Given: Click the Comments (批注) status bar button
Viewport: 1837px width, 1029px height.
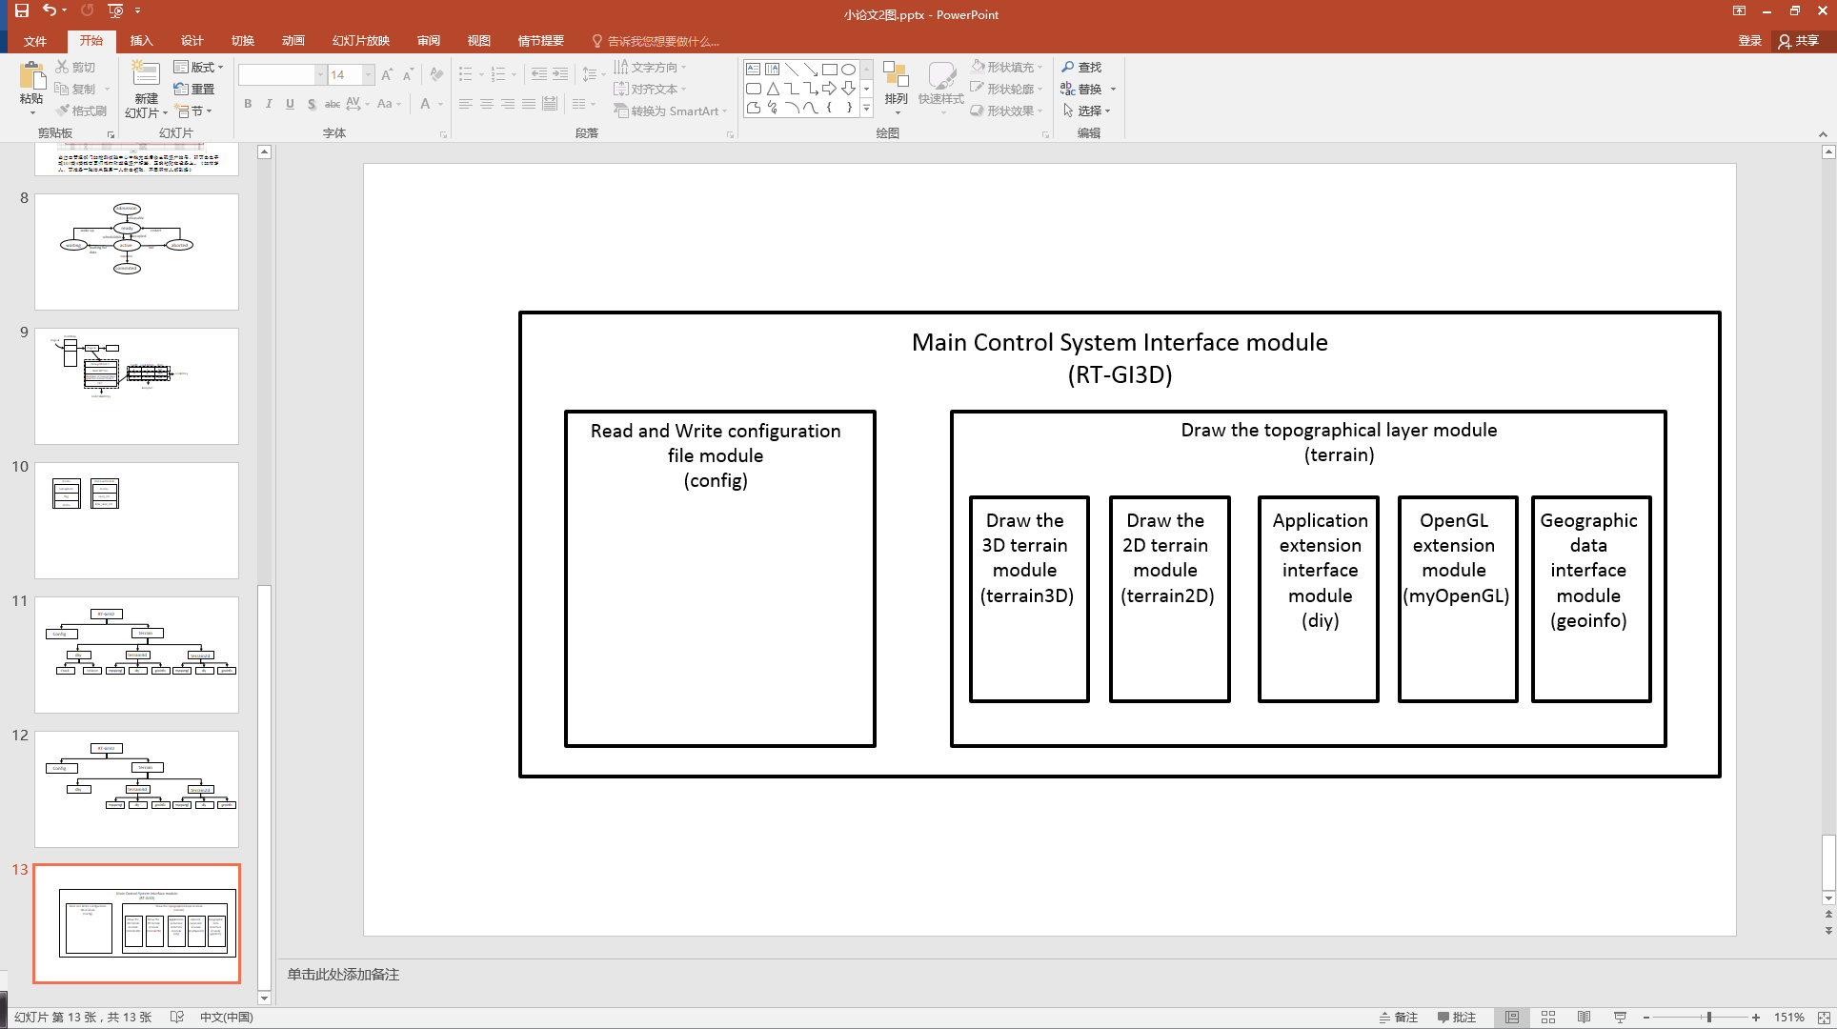Looking at the screenshot, I should [1457, 1018].
